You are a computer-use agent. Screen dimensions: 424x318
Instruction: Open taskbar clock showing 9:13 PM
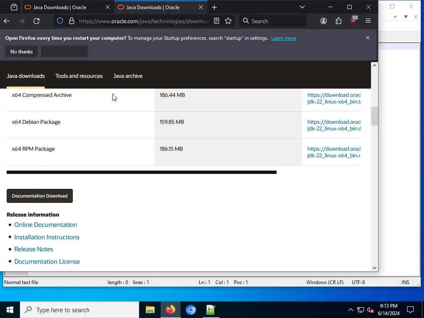click(x=388, y=310)
